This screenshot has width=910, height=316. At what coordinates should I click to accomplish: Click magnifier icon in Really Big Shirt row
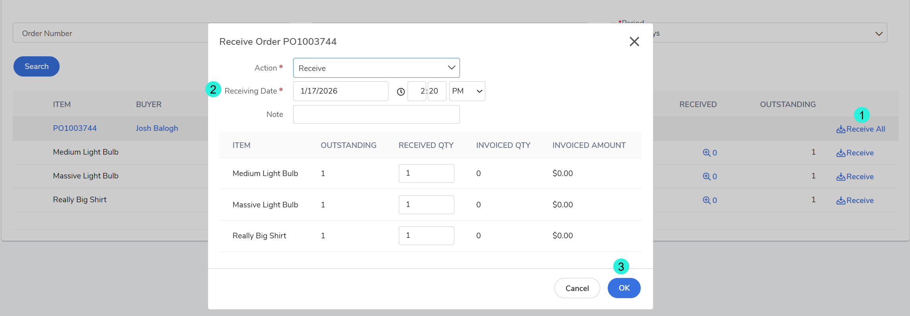click(x=706, y=200)
